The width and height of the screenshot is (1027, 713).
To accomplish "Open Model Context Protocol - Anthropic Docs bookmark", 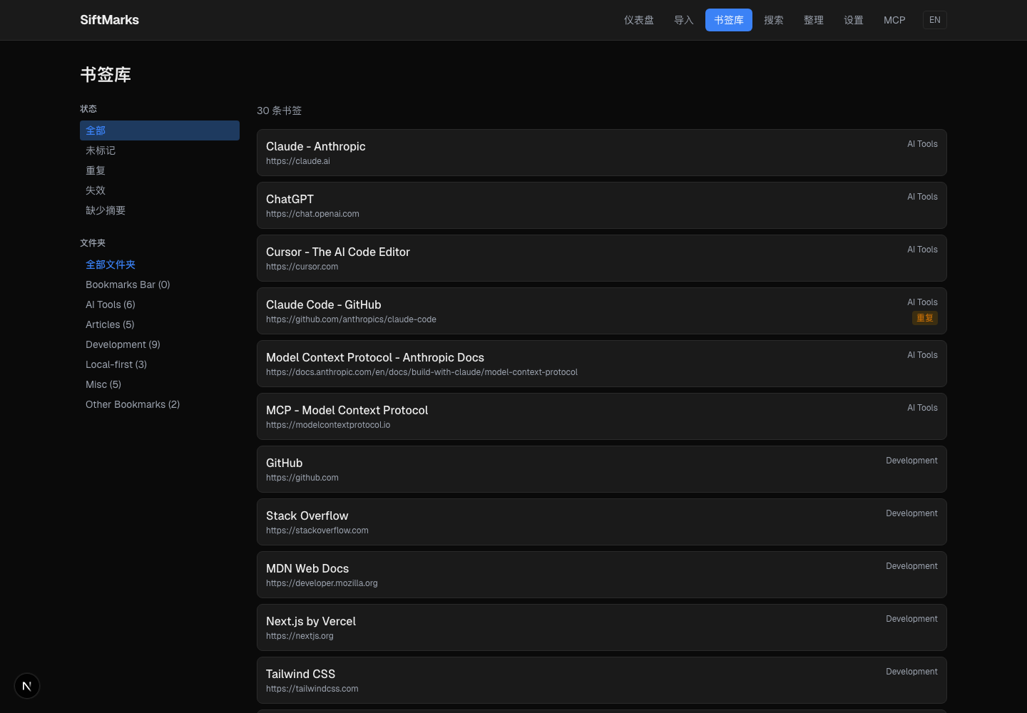I will tap(602, 364).
